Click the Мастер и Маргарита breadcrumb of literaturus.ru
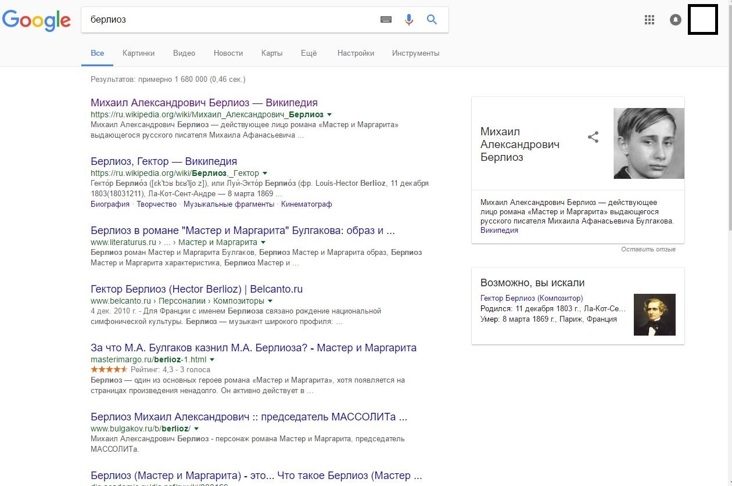Viewport: 732px width, 486px height. [x=217, y=242]
